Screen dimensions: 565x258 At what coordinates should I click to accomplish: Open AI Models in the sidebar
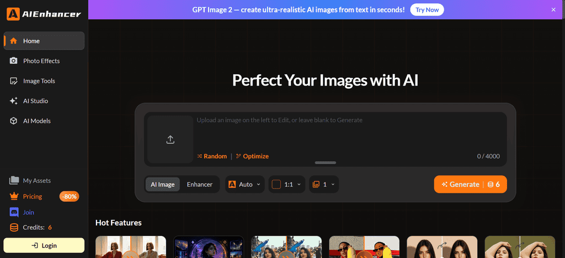point(44,121)
